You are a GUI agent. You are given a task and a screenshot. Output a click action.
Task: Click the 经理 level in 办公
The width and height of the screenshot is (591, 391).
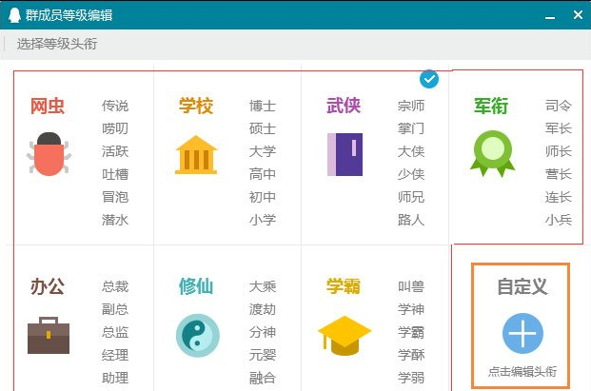(115, 355)
